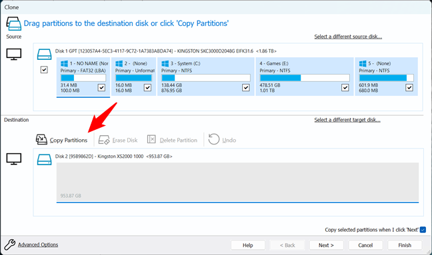Screen dimensions: 432x255
Task: Click the destination computer monitor icon
Action: pos(14,159)
